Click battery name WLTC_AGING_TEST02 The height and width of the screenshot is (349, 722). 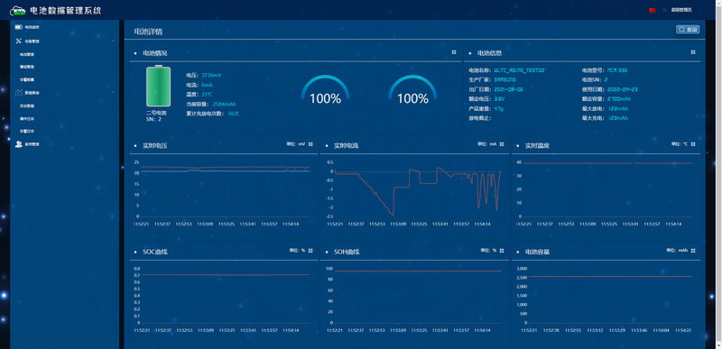pos(520,70)
